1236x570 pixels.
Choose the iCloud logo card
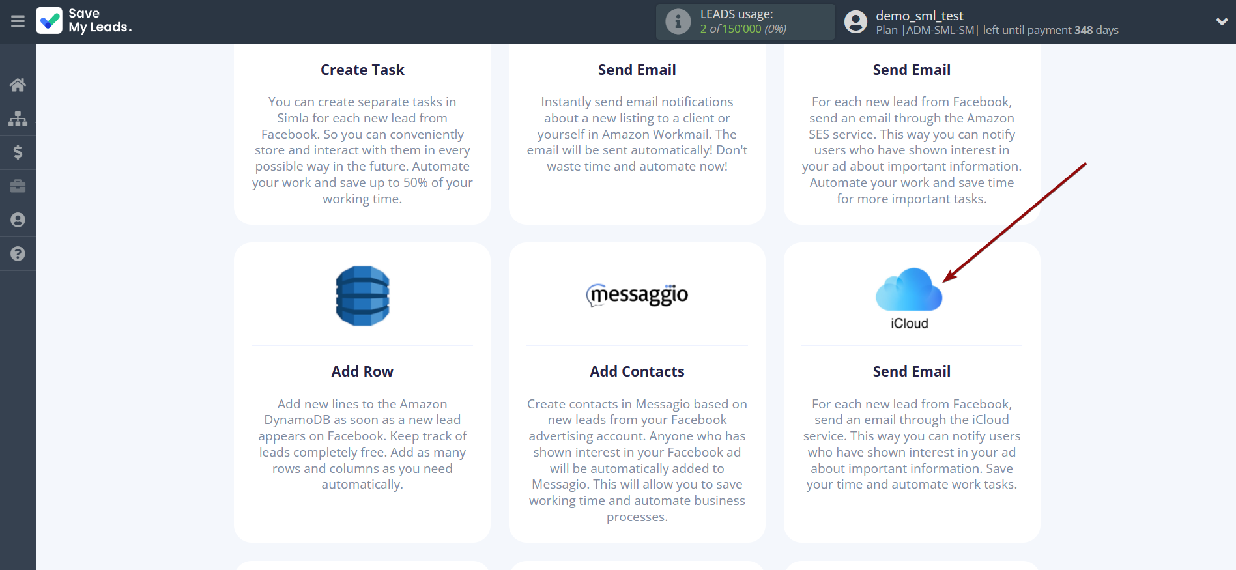click(909, 297)
